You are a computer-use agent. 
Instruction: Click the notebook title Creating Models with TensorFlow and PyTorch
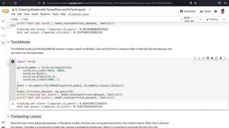[50, 10]
